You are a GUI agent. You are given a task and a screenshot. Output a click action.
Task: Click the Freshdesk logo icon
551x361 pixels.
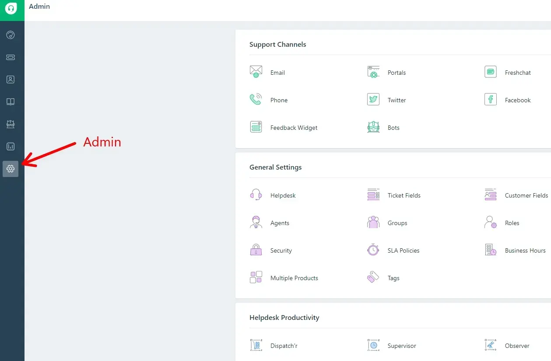pyautogui.click(x=11, y=8)
